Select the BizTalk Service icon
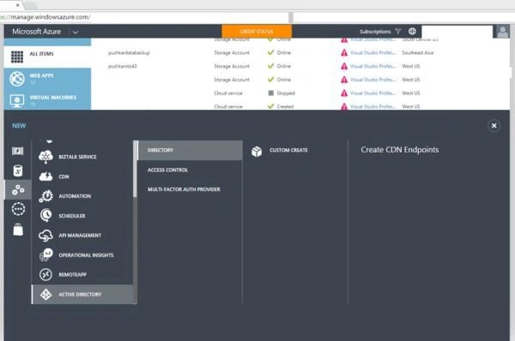Image resolution: width=515 pixels, height=341 pixels. tap(45, 157)
